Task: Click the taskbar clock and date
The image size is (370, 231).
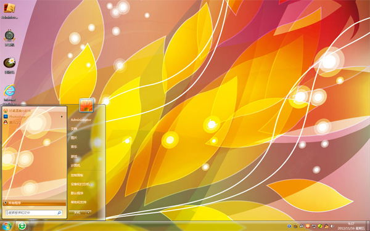Action: click(351, 226)
